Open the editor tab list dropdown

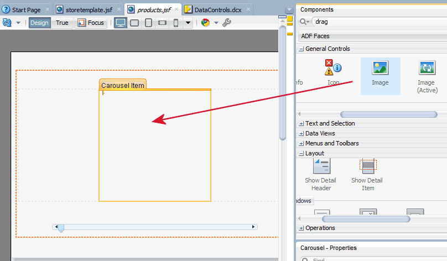(x=289, y=10)
